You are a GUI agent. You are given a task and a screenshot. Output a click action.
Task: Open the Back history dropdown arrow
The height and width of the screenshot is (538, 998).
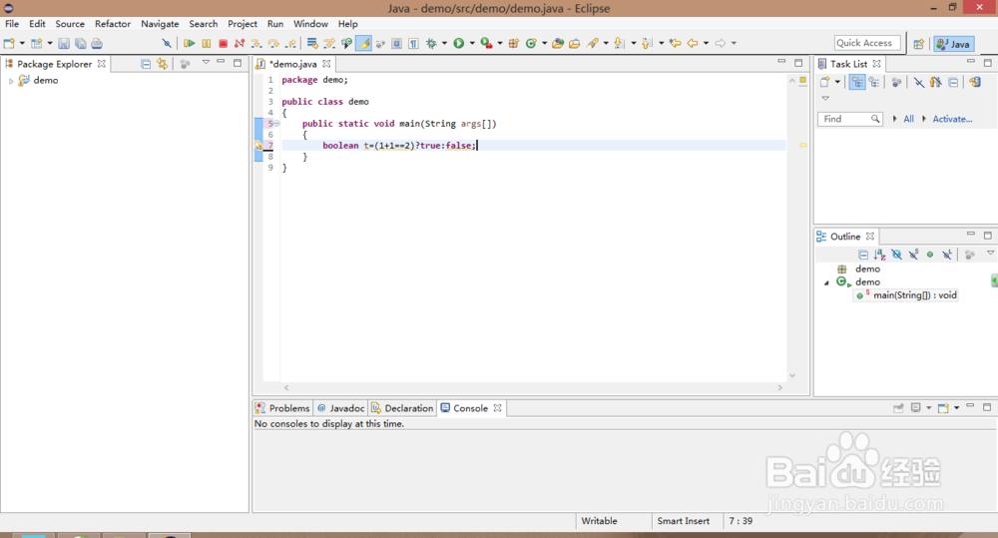706,43
